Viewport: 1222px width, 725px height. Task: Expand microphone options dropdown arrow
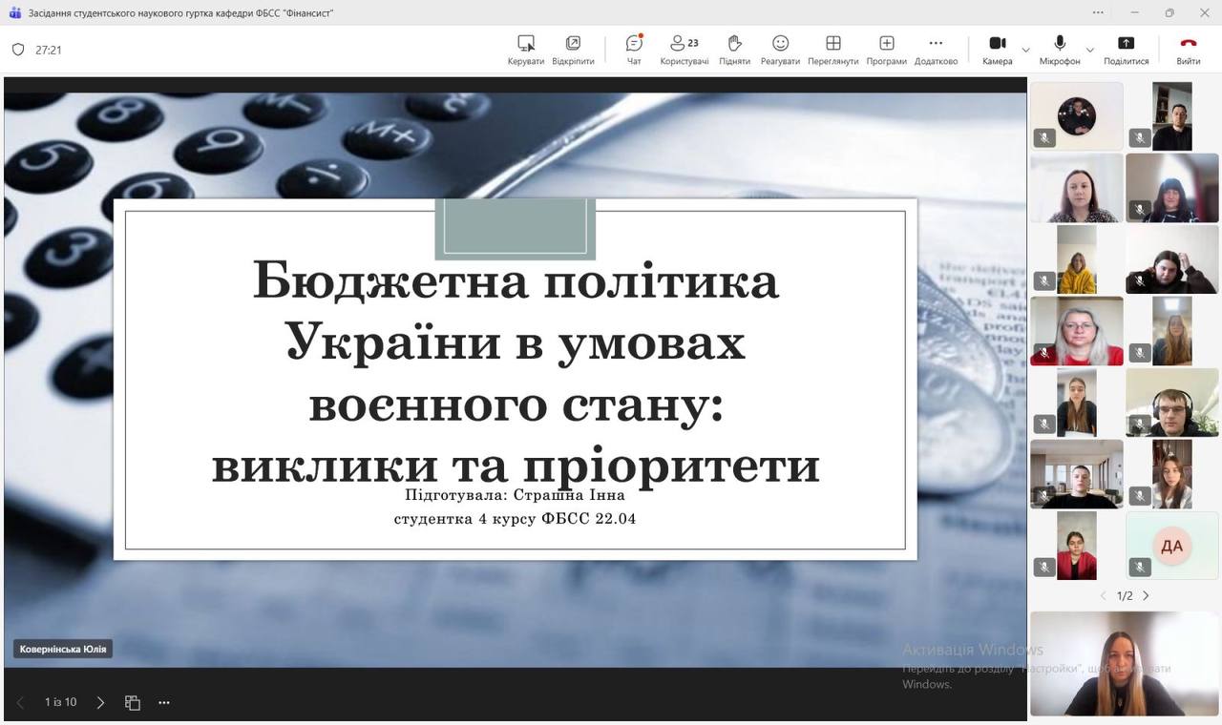point(1089,50)
